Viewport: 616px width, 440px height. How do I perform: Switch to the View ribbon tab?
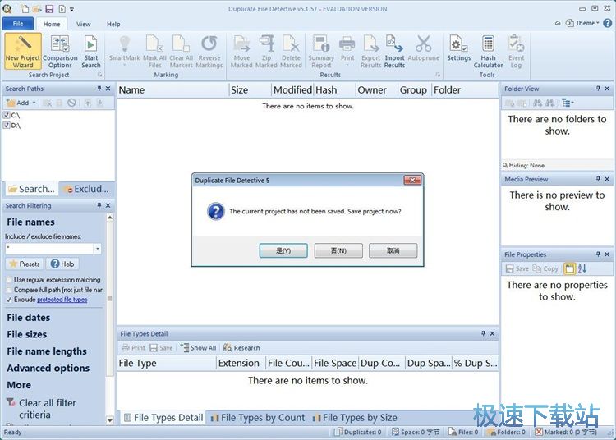click(x=83, y=24)
